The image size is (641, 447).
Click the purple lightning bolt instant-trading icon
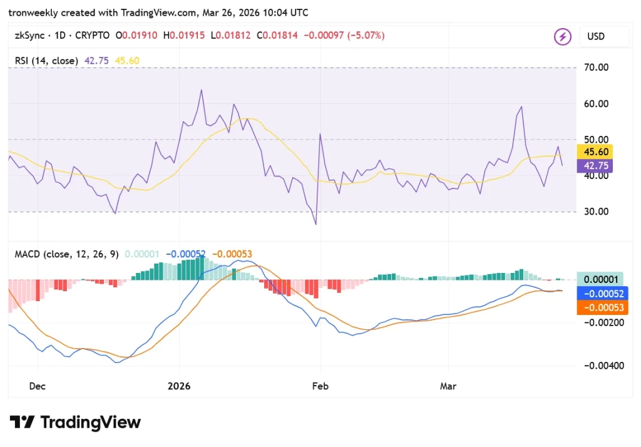coord(562,36)
